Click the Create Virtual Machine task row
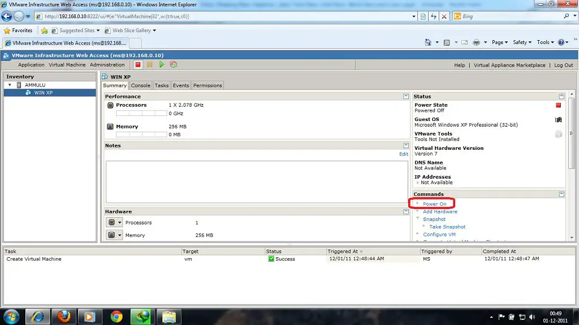Screen dimensions: 579x325 (289, 259)
